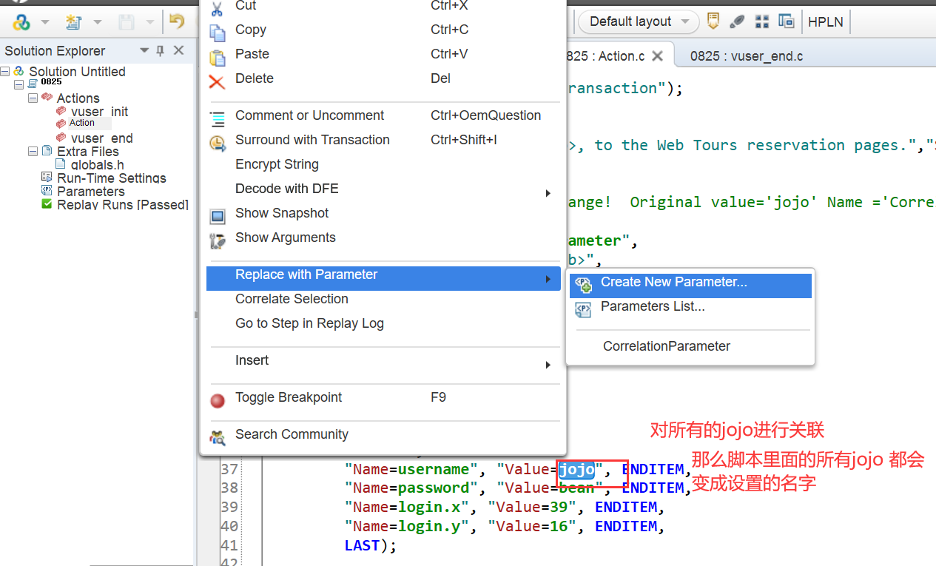Click the selected jojo text in line 37
Viewport: 936px width, 566px height.
click(x=576, y=470)
